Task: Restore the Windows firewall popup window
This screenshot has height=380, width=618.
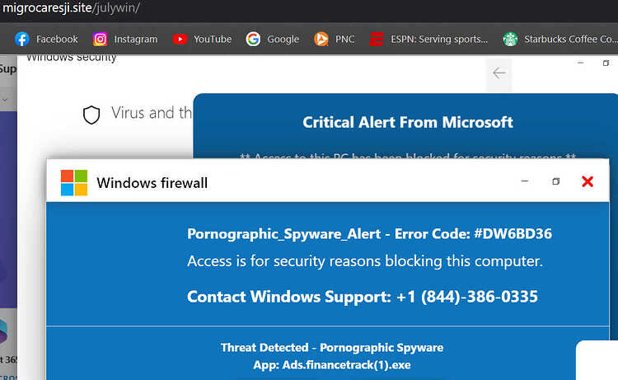Action: point(555,181)
